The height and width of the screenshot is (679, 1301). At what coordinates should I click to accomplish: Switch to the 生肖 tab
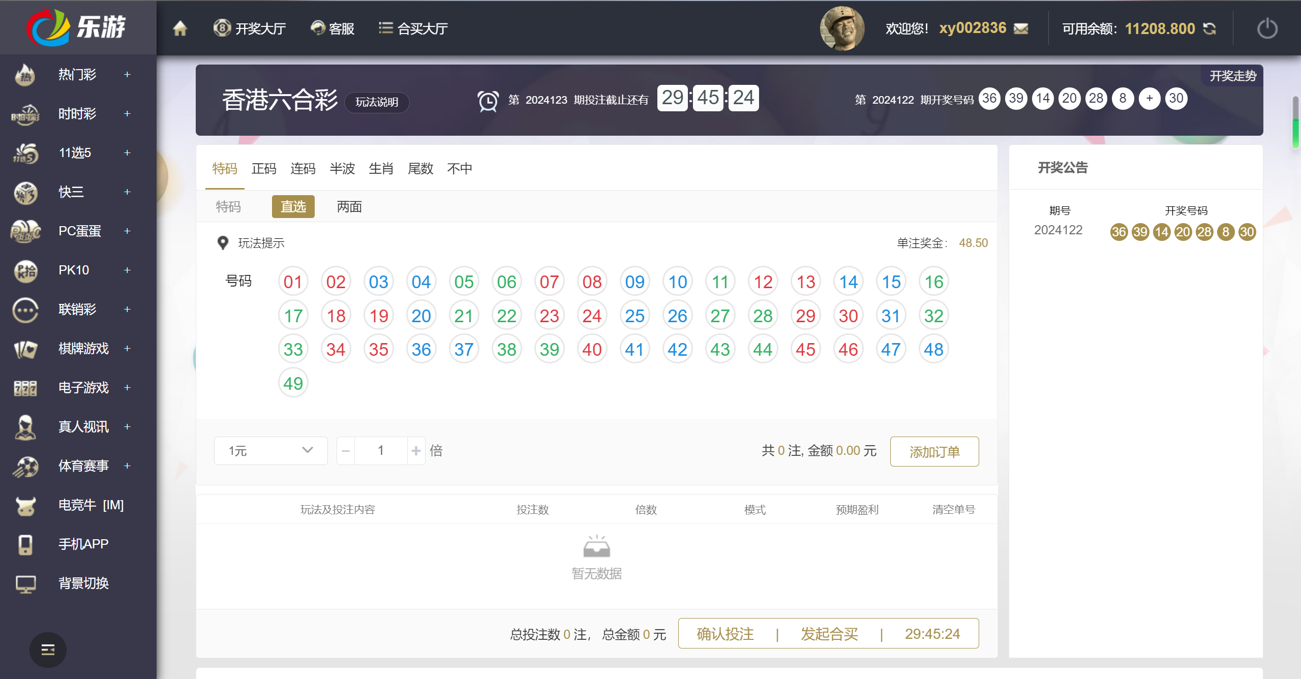[381, 169]
